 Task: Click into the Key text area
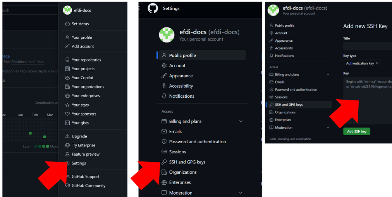point(368,100)
